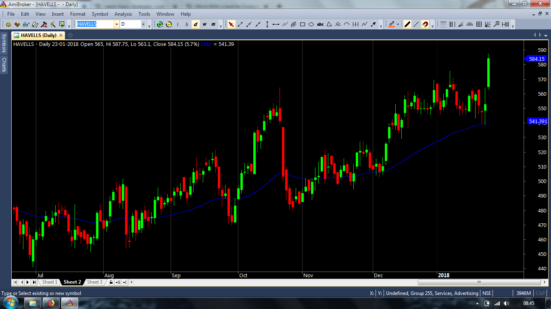The width and height of the screenshot is (551, 309).
Task: Click the glasses explore icon
Action: [26, 24]
